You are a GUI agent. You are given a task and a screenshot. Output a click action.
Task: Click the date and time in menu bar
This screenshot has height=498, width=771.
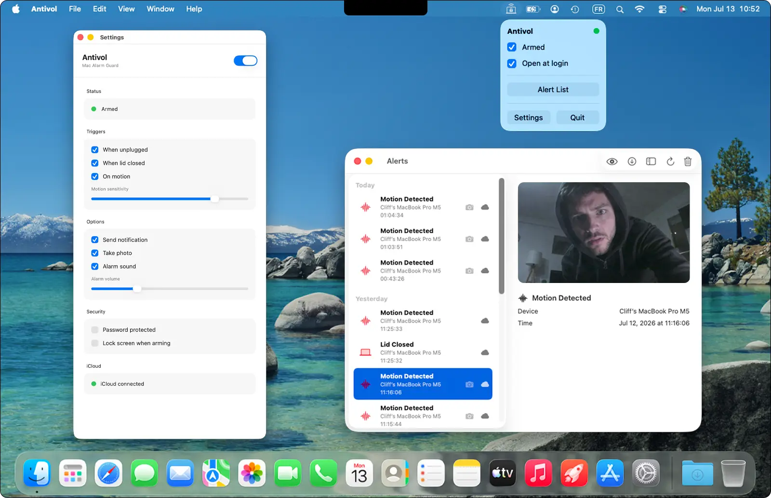[728, 9]
